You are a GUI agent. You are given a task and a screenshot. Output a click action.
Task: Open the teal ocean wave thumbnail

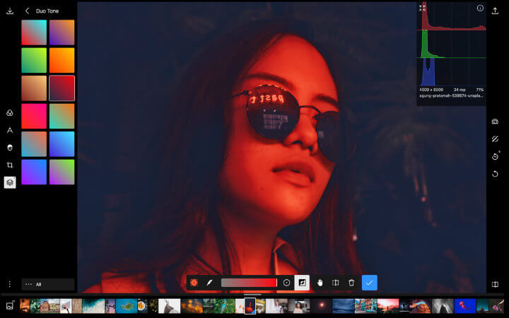(x=93, y=306)
